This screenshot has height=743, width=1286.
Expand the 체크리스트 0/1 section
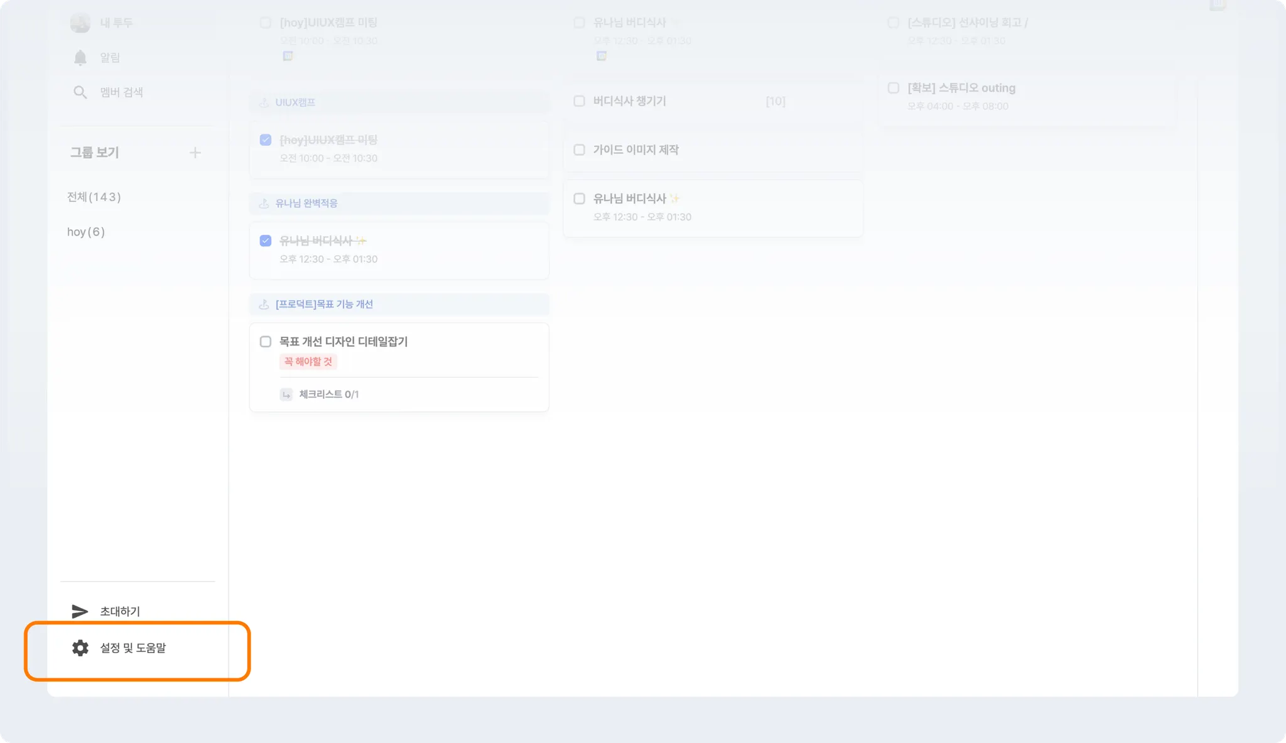328,394
